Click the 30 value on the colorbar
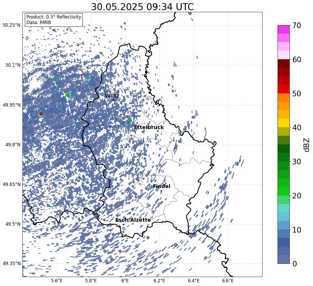This screenshot has height=286, width=313. point(297,162)
